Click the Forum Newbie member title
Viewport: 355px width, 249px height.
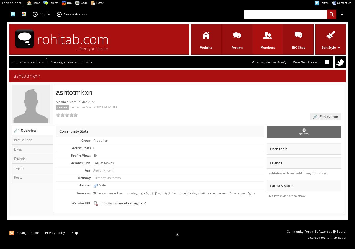tap(104, 163)
